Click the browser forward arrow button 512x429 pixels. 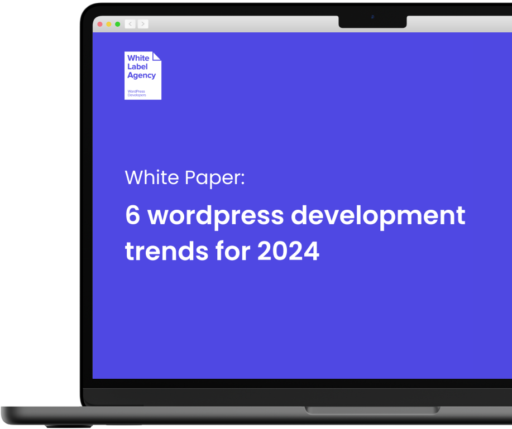pos(143,24)
